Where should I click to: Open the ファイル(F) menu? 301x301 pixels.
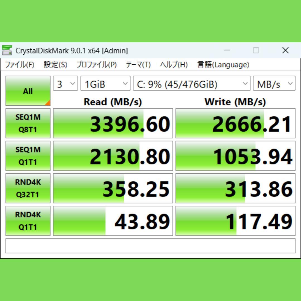(x=20, y=65)
